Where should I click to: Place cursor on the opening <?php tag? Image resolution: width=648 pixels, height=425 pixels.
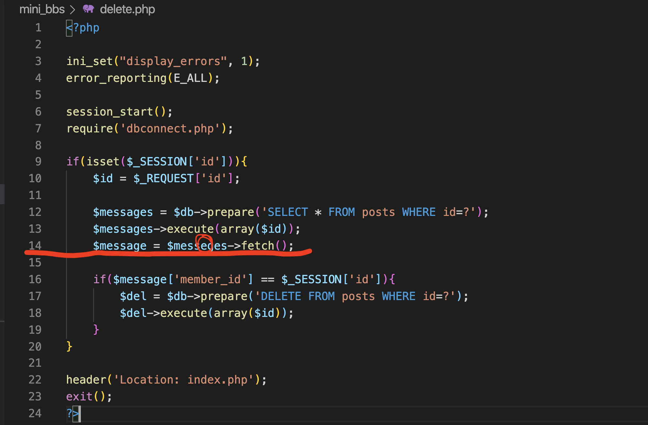pyautogui.click(x=83, y=28)
